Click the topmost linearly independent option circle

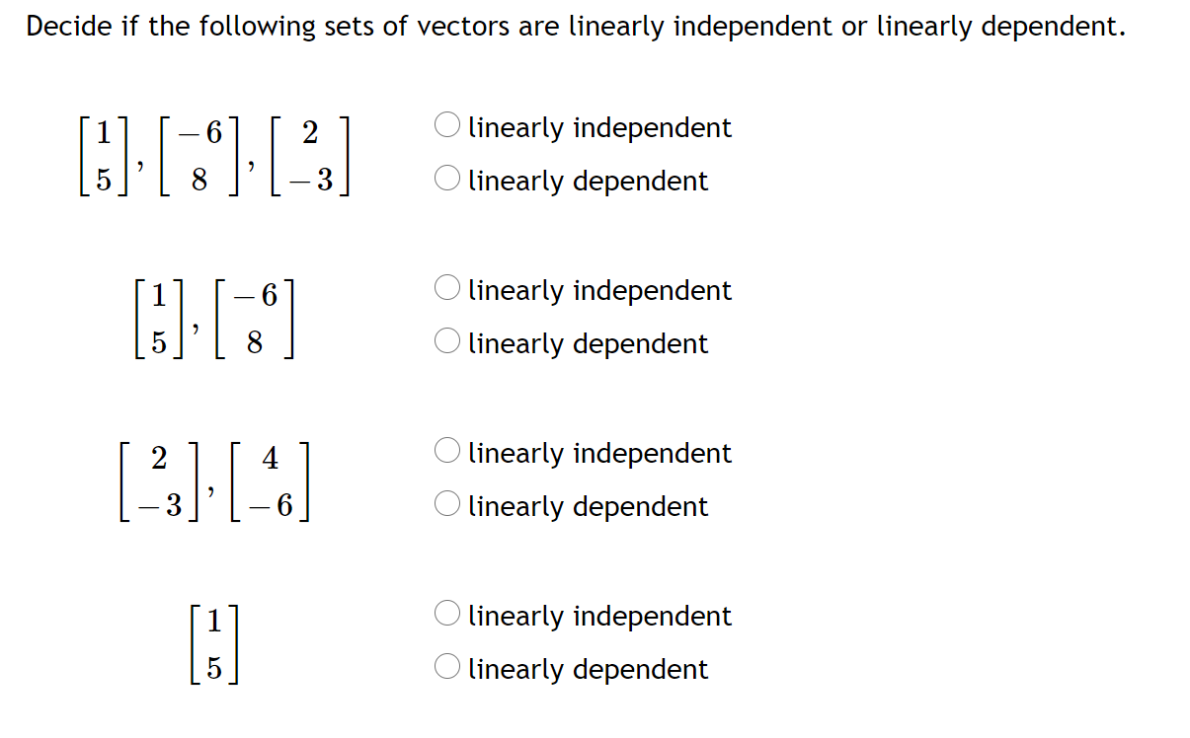[x=446, y=124]
